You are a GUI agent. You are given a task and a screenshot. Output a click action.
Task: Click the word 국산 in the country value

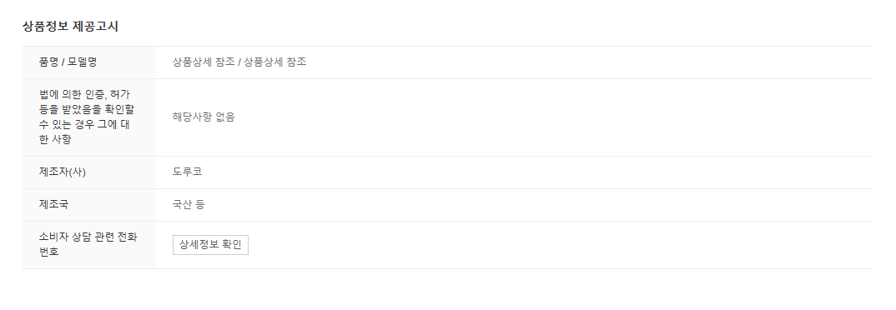point(182,204)
